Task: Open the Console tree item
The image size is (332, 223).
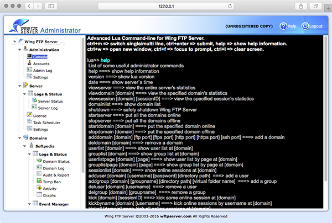Action: click(x=40, y=57)
